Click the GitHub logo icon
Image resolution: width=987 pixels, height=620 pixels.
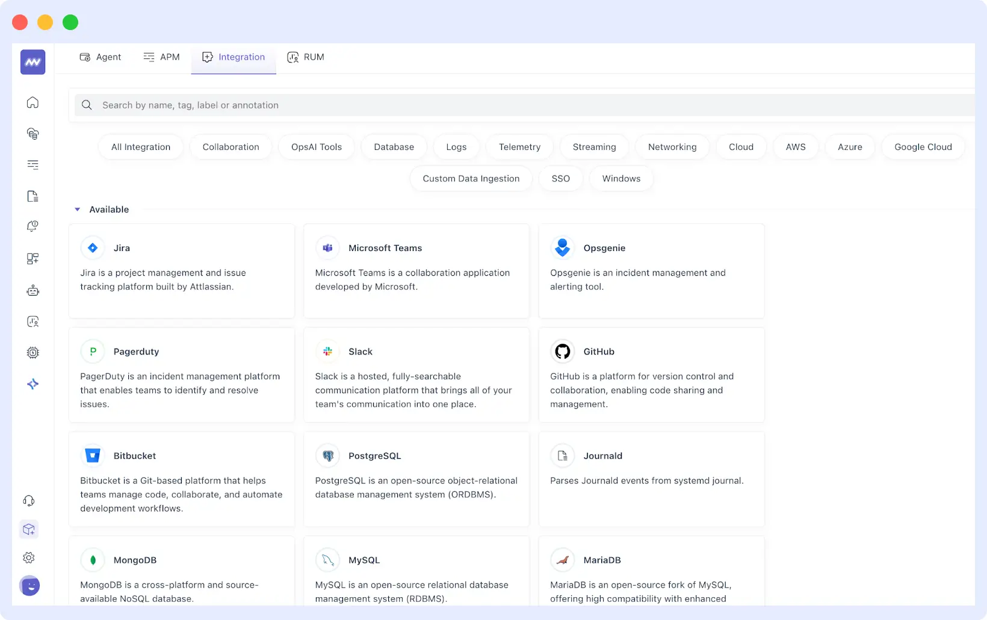point(563,352)
